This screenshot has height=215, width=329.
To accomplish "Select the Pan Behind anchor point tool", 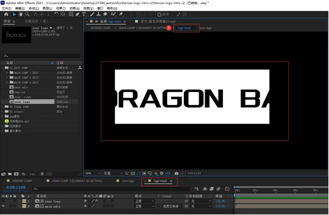I will [63, 14].
